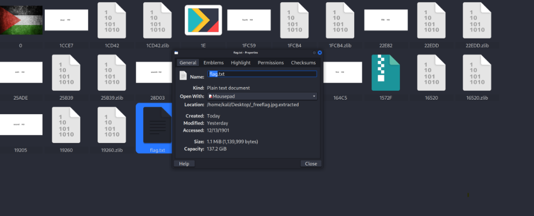Image resolution: width=534 pixels, height=216 pixels.
Task: Select the 16520.zlib binary file icon
Action: point(477,72)
